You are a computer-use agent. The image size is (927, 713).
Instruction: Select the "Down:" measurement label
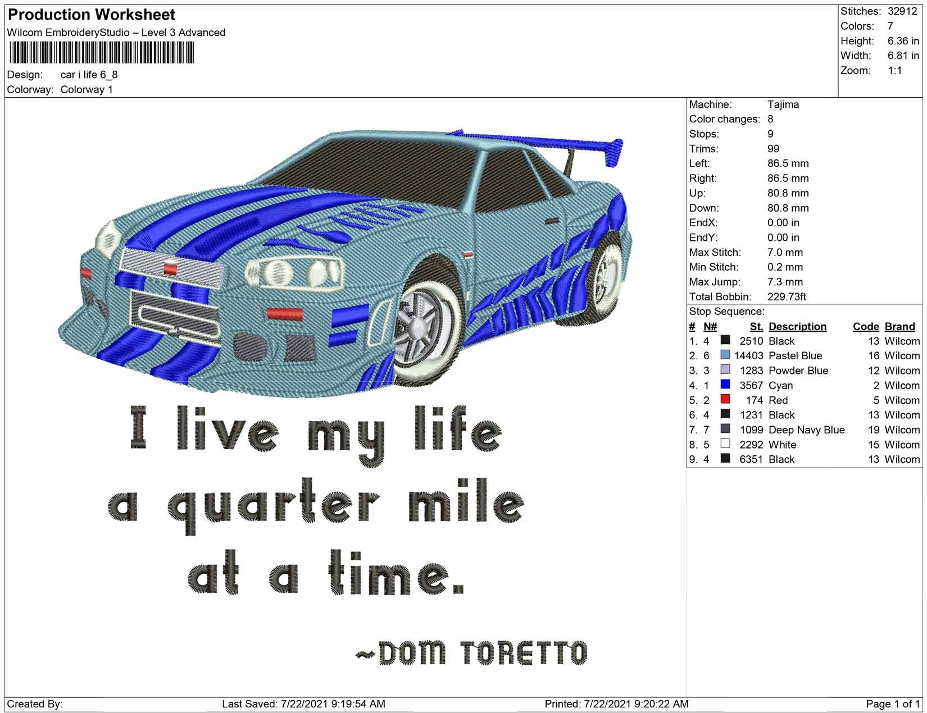(704, 208)
